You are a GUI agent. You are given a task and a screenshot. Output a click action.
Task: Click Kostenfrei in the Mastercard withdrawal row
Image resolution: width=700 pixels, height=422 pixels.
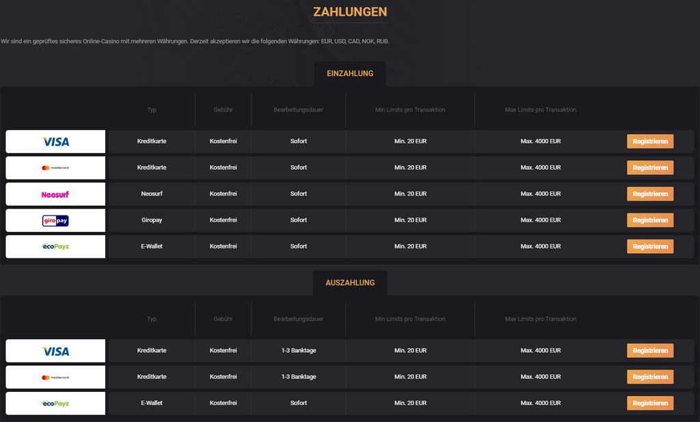[x=224, y=377]
